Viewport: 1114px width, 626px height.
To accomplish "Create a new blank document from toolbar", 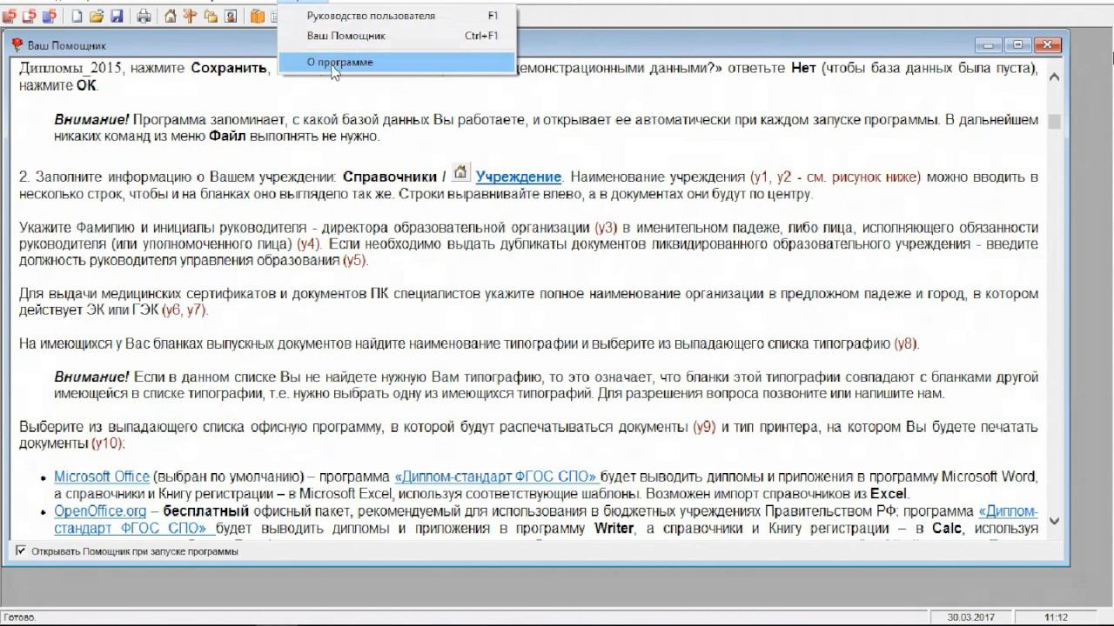I will click(x=77, y=17).
